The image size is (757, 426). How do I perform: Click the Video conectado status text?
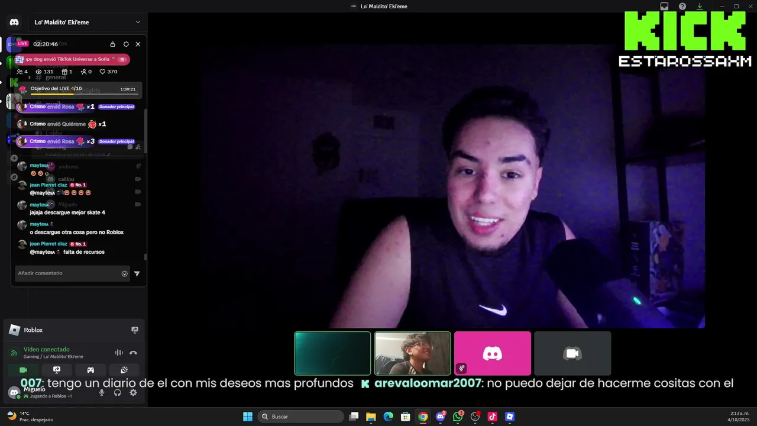pyautogui.click(x=47, y=350)
